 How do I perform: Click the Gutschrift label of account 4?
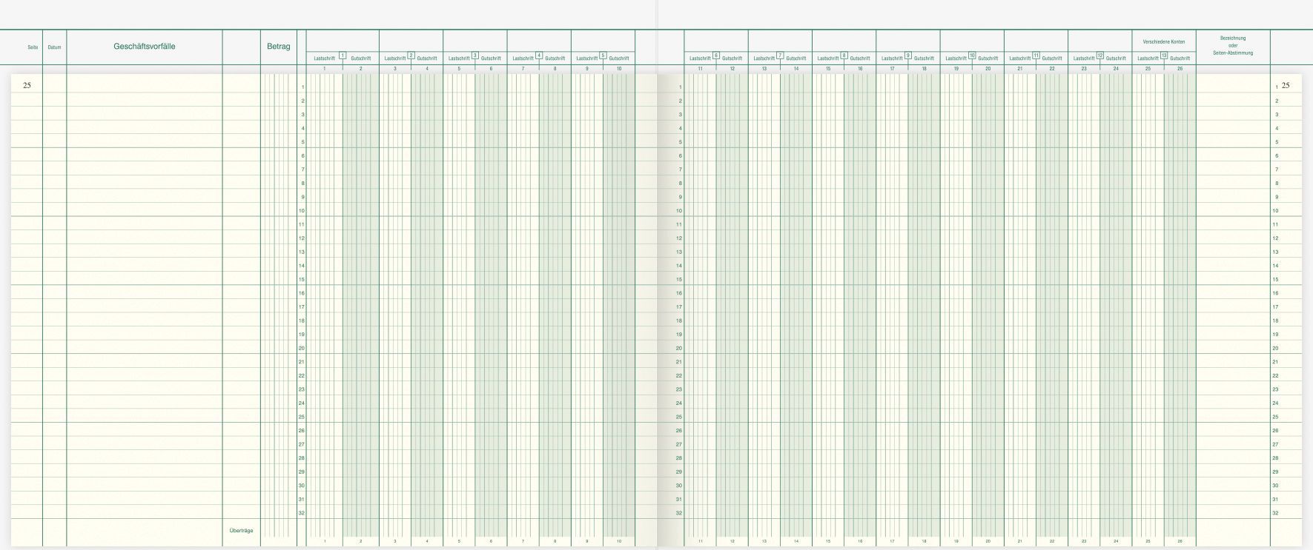[555, 58]
